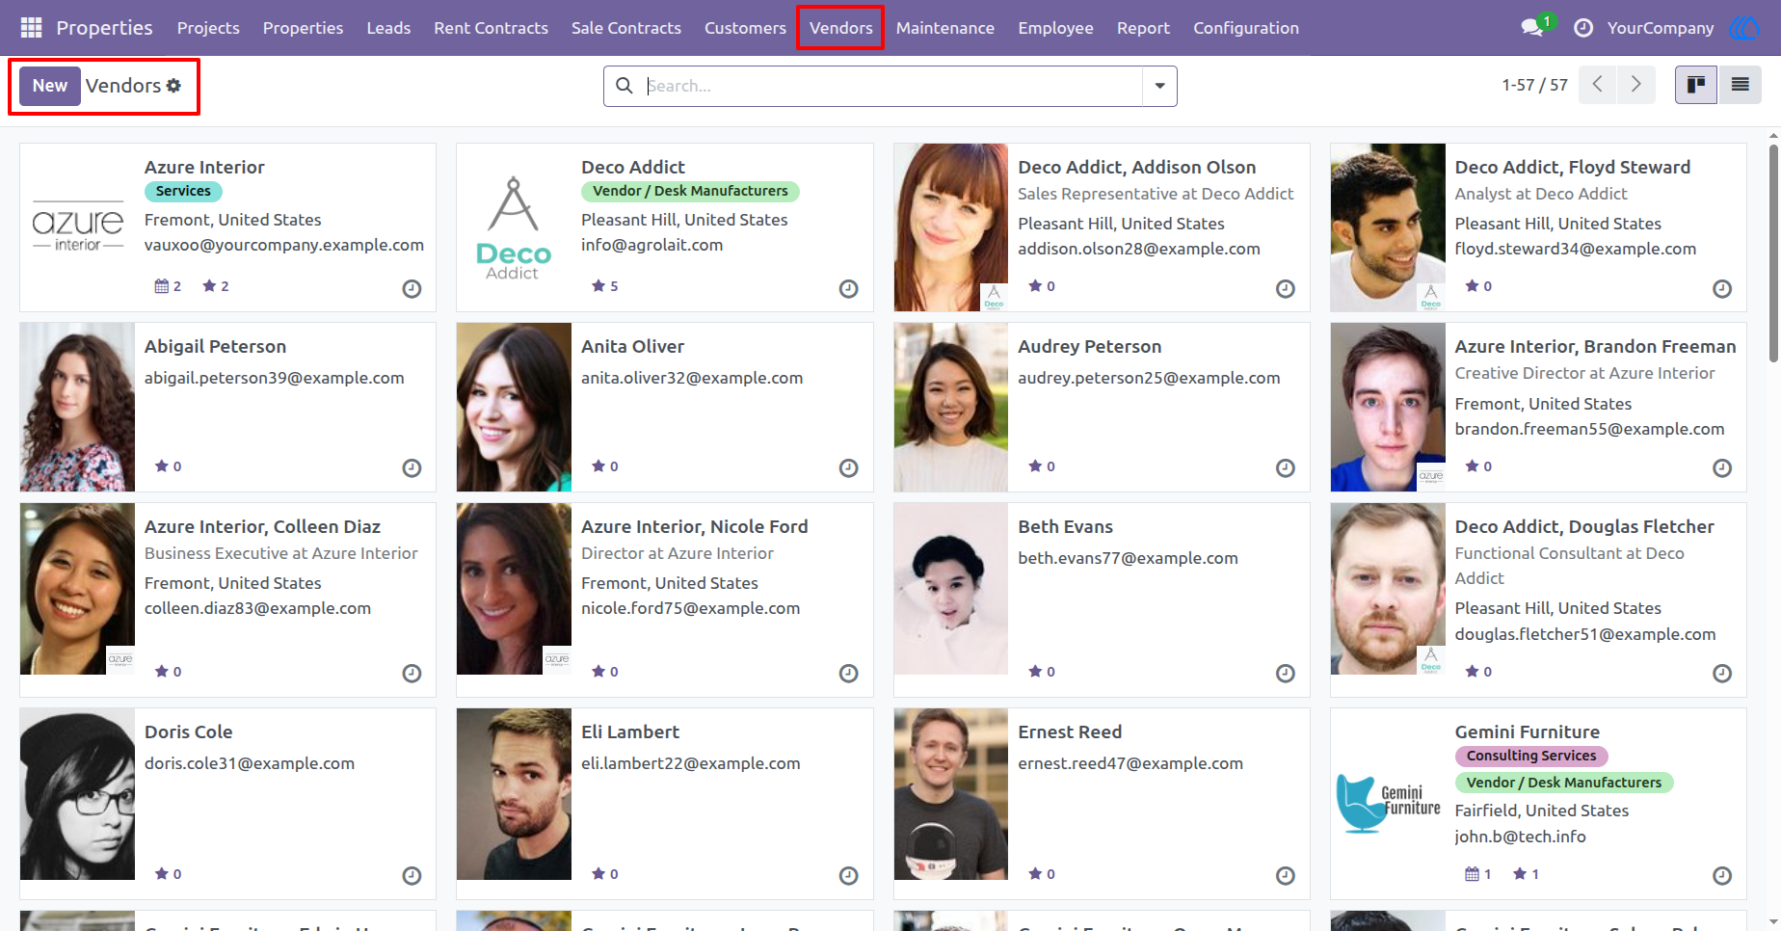Switch to list view

tap(1741, 85)
